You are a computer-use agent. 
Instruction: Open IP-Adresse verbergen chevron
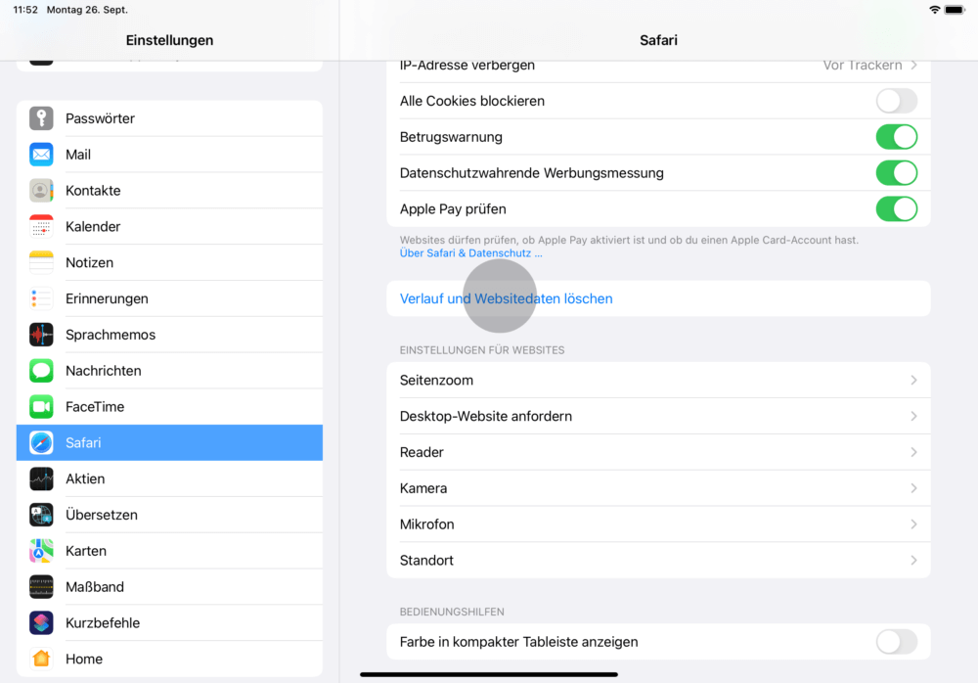click(913, 65)
